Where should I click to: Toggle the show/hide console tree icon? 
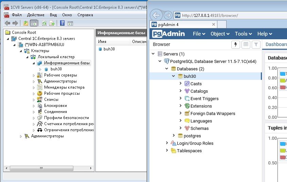tap(34, 23)
